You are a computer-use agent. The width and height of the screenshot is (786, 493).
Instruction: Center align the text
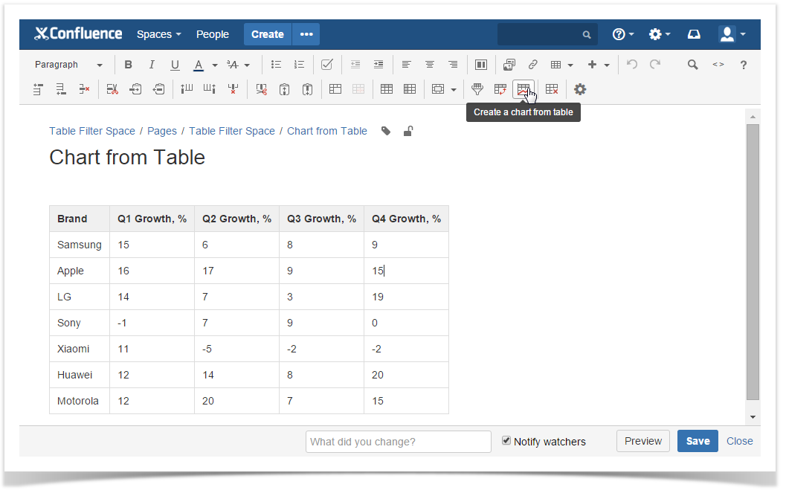(430, 65)
